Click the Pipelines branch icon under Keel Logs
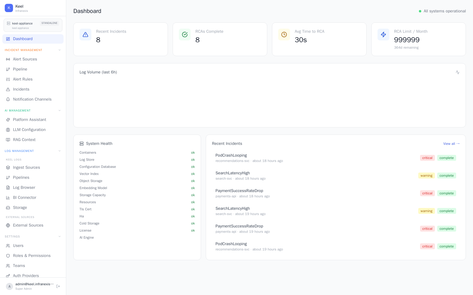Viewport: 473px width, 295px height. pos(8,178)
